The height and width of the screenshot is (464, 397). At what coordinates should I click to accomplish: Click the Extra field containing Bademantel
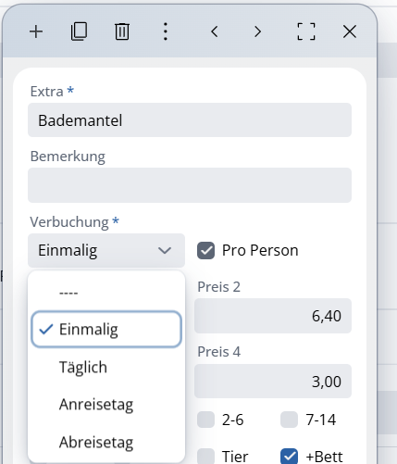pyautogui.click(x=190, y=120)
